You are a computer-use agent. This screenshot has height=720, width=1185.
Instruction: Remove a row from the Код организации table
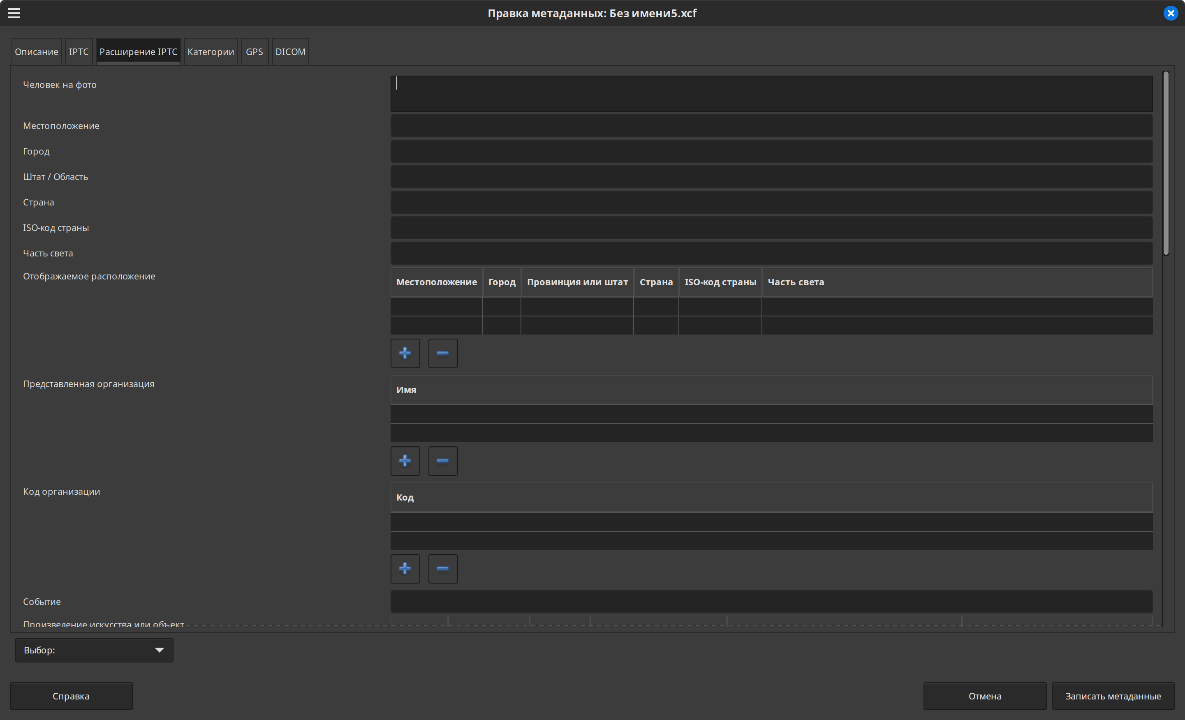point(442,569)
